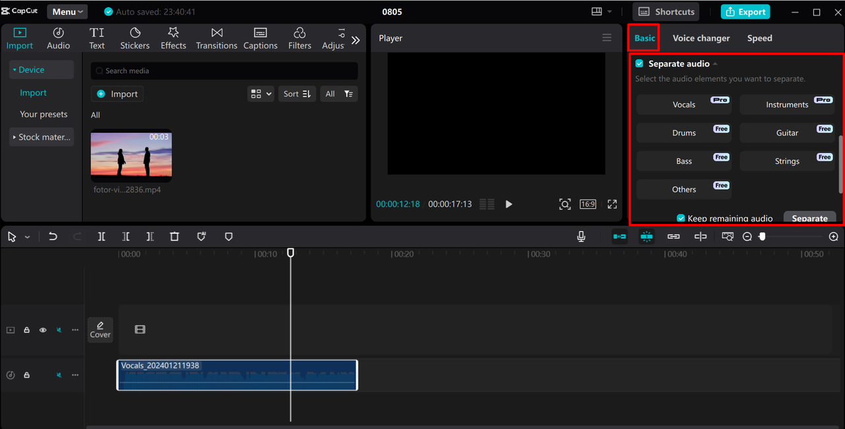Hide the video track with eye icon
Screen dimensions: 845x429
pyautogui.click(x=43, y=329)
